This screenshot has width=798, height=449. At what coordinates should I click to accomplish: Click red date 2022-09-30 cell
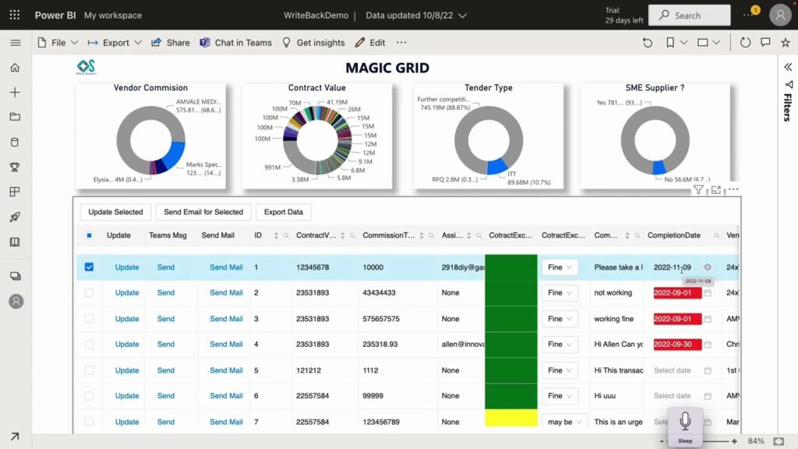point(677,344)
